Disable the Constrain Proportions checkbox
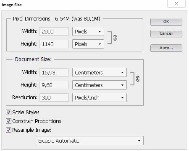The width and height of the screenshot is (189, 151). 8,121
